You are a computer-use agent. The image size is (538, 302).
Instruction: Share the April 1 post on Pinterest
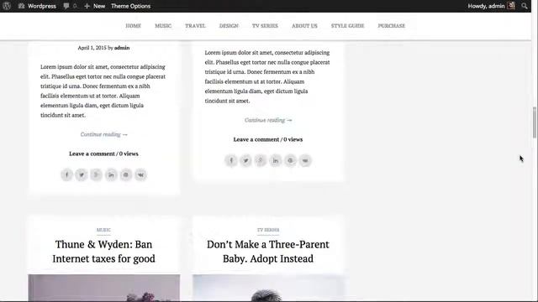126,174
